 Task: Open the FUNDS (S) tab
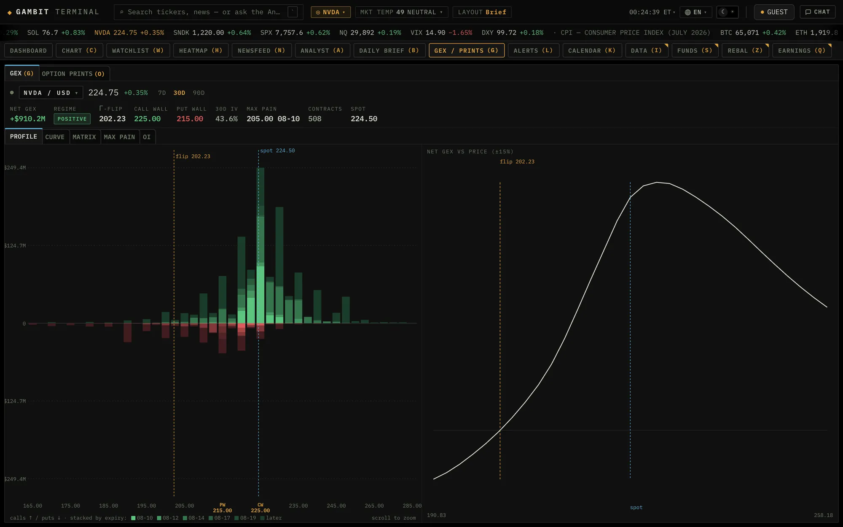[695, 51]
